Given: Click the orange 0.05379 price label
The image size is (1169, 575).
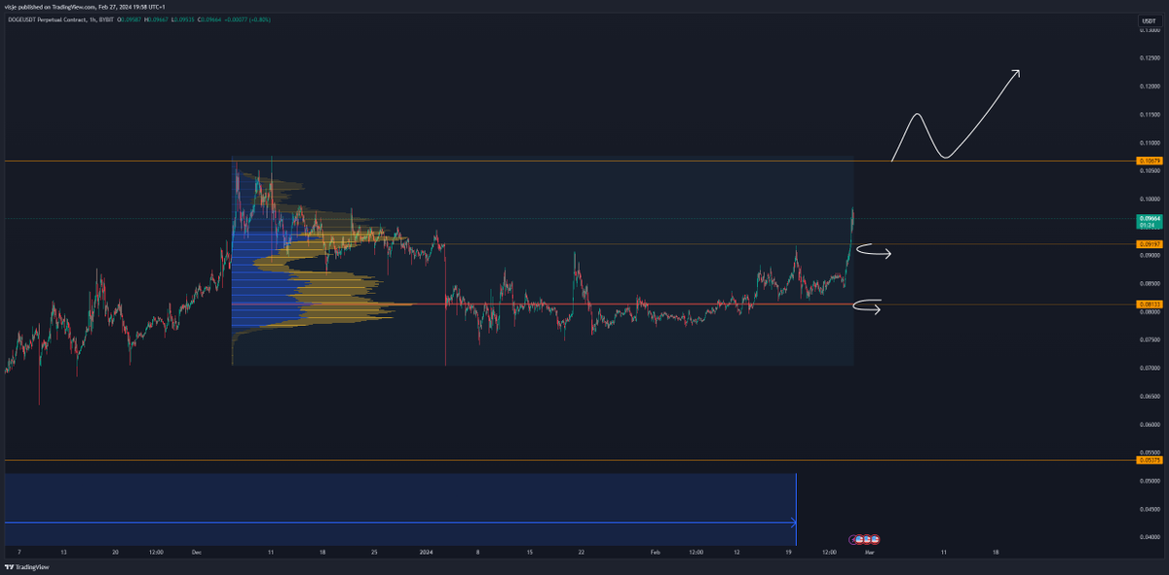Looking at the screenshot, I should click(1149, 460).
